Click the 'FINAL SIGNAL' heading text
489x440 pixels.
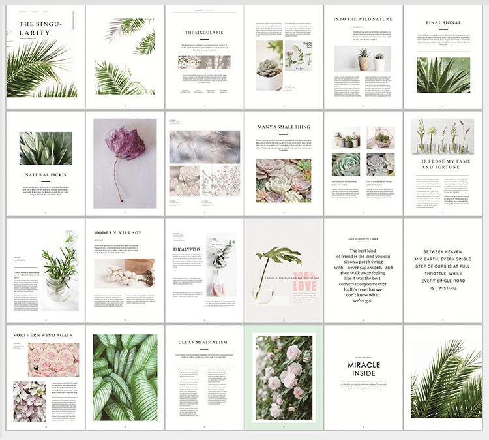[x=443, y=22]
